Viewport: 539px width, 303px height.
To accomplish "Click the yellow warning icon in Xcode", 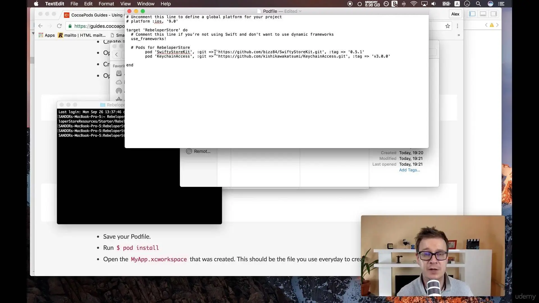I will click(492, 25).
